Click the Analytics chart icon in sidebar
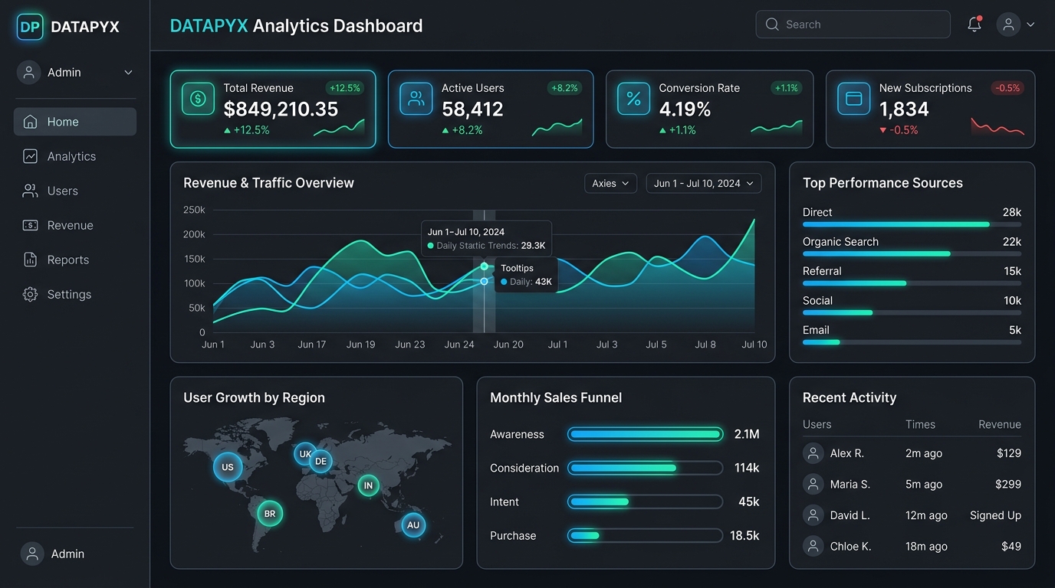The width and height of the screenshot is (1055, 588). coord(31,156)
